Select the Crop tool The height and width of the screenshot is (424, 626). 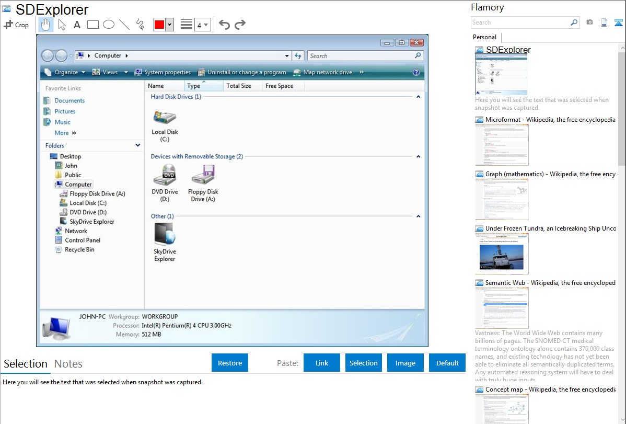16,25
